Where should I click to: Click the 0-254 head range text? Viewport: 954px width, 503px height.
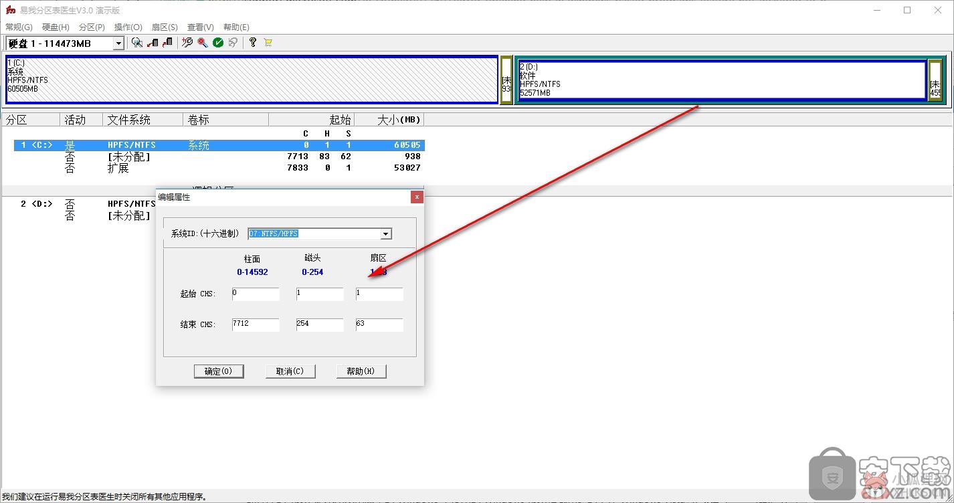pyautogui.click(x=312, y=272)
